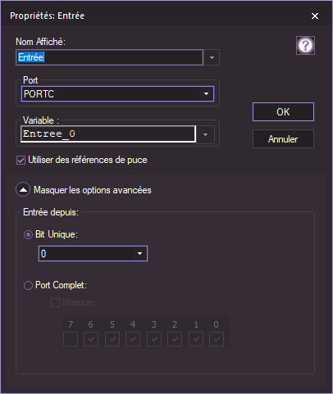
Task: Collapse advanced options with the round arrow icon
Action: [23, 189]
